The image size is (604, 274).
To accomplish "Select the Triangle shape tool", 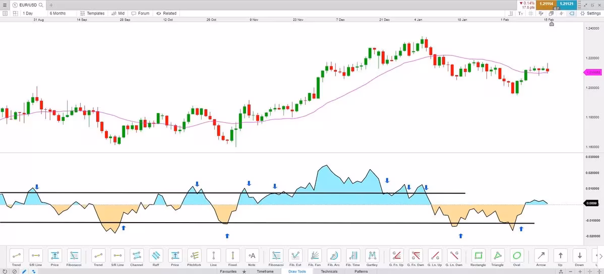I will click(x=497, y=256).
